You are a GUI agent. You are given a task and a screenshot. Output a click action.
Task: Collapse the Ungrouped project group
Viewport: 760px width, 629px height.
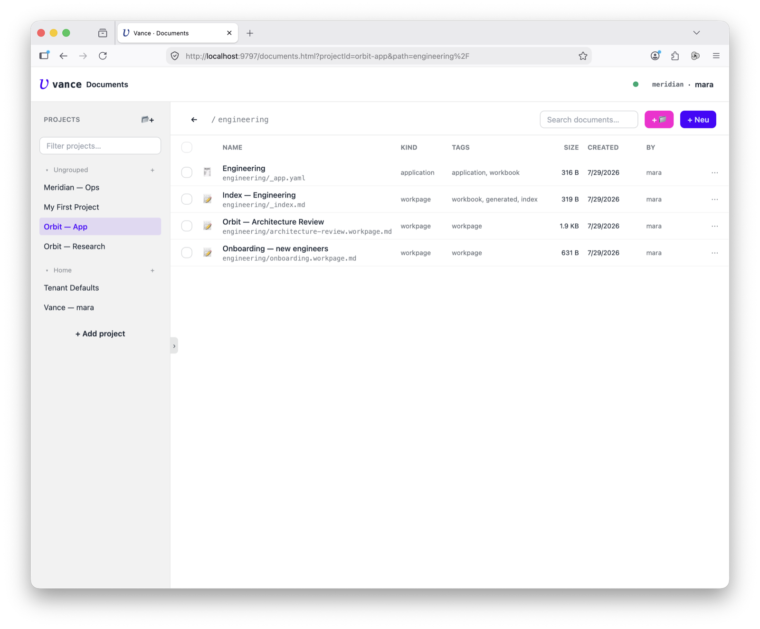pos(47,170)
